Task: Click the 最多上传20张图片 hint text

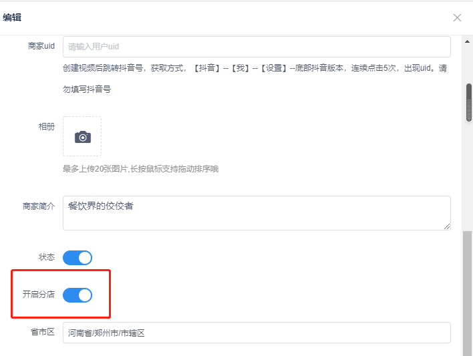Action: point(140,169)
